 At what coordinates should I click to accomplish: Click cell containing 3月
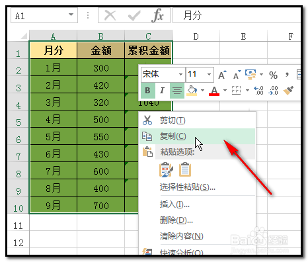click(54, 102)
